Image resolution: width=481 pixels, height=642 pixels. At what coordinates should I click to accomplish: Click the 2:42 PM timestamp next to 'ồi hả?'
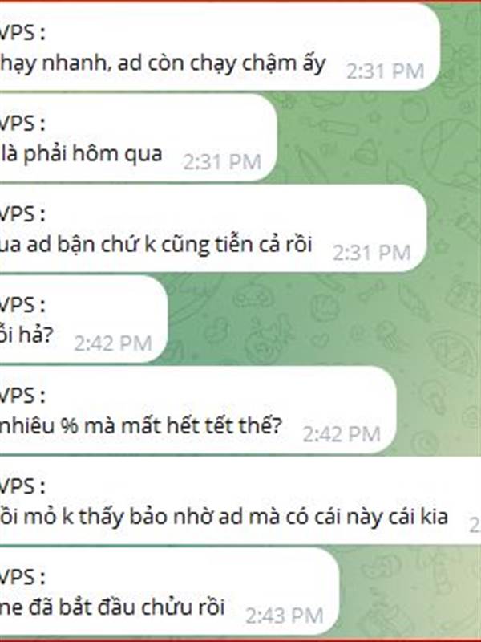113,343
